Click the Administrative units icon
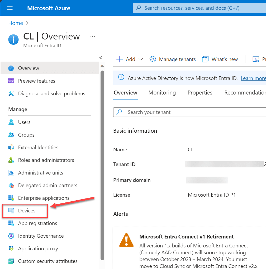Image resolution: width=266 pixels, height=269 pixels. tap(11, 173)
